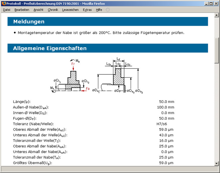The height and width of the screenshot is (173, 220).
Task: Open the Datei menu
Action: click(x=6, y=10)
